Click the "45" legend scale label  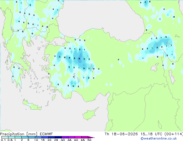83,140
